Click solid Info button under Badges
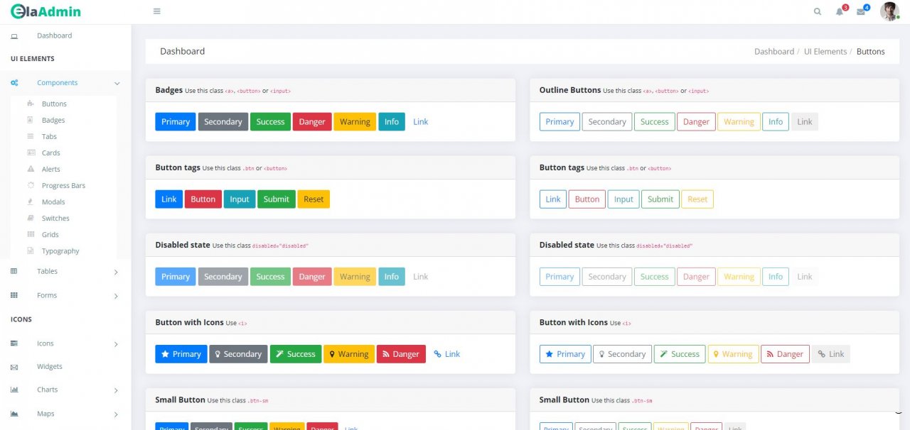 point(392,121)
